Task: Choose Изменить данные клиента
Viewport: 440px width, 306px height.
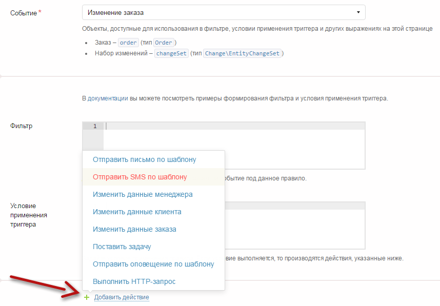Action: coord(137,212)
